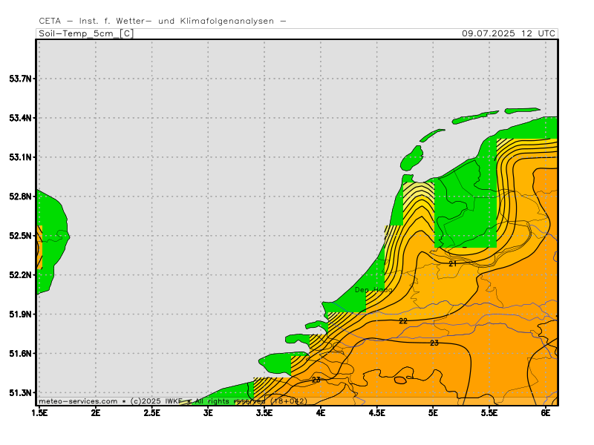Click the 21 isotherm contour label
The image size is (594, 445).
click(453, 264)
